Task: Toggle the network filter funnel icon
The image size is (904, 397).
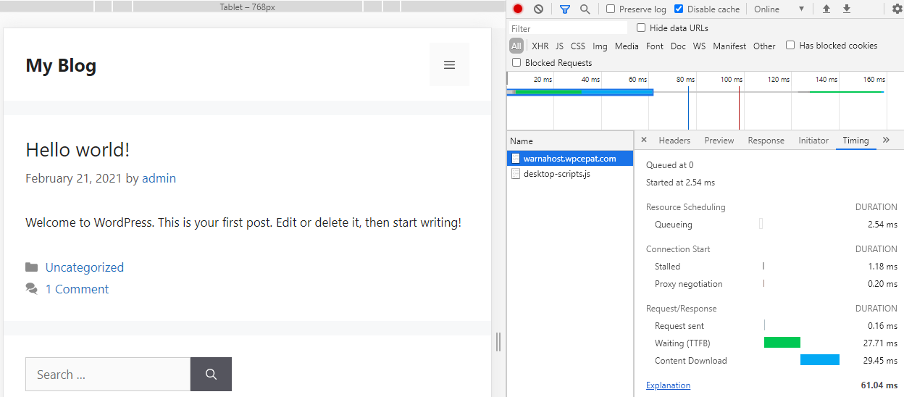Action: [565, 9]
